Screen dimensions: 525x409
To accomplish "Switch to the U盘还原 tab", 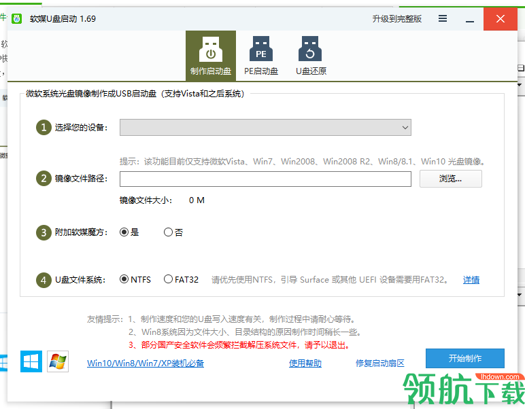I will (311, 56).
